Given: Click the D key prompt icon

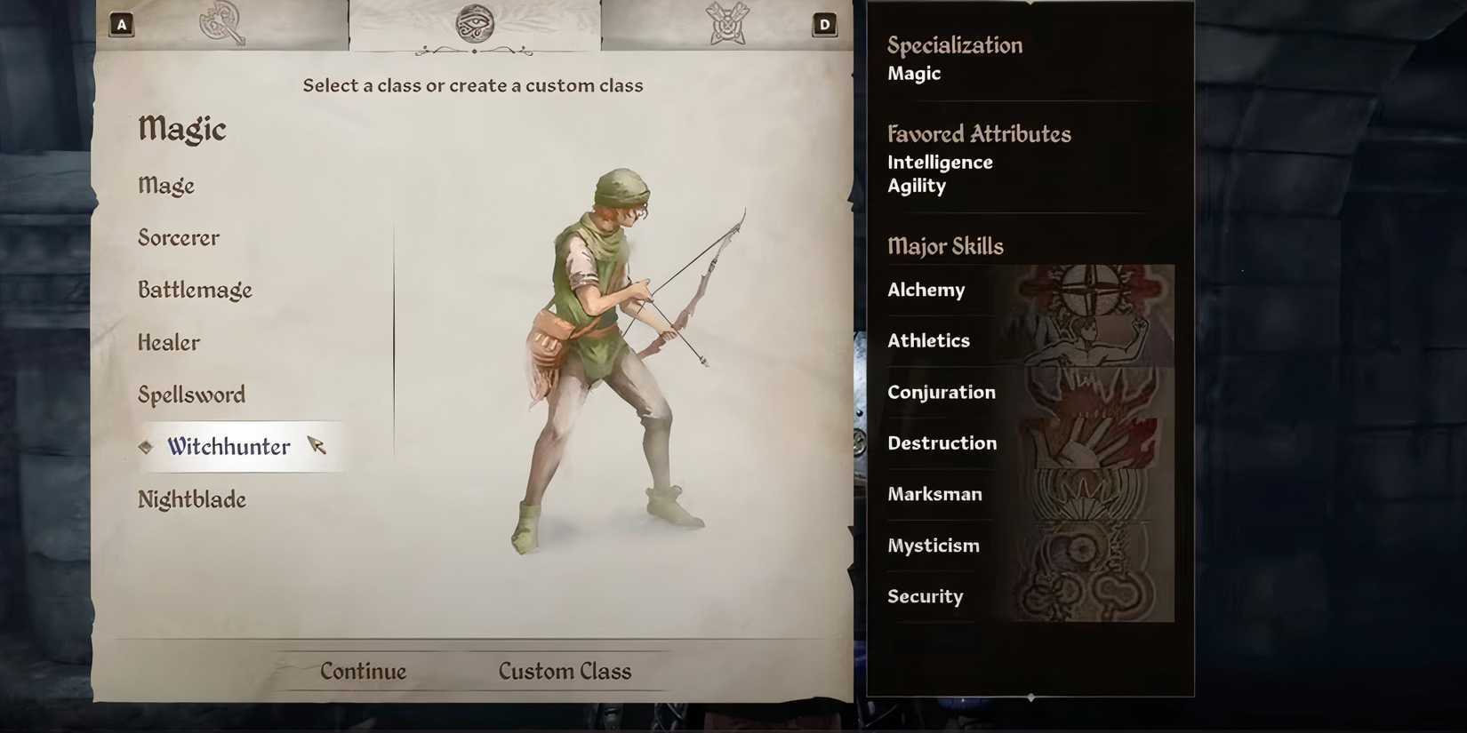Looking at the screenshot, I should coord(824,24).
